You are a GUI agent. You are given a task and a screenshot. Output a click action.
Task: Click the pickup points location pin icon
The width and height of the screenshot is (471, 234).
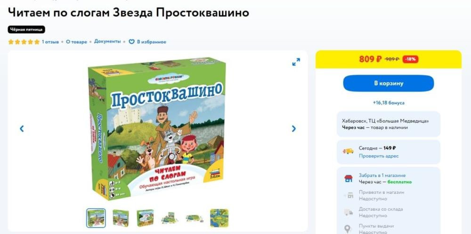coord(348,229)
